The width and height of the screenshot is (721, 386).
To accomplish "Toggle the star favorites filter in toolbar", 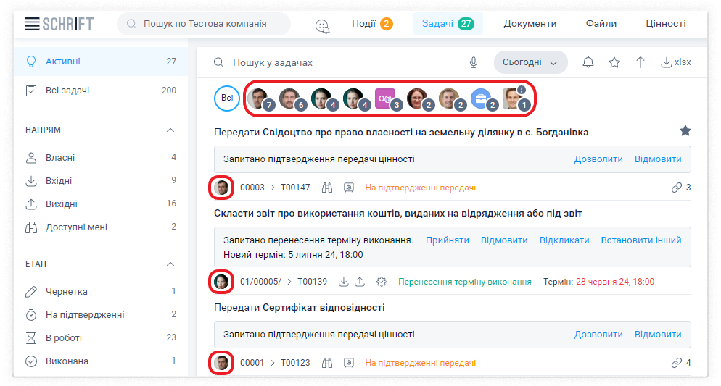I will pyautogui.click(x=614, y=63).
